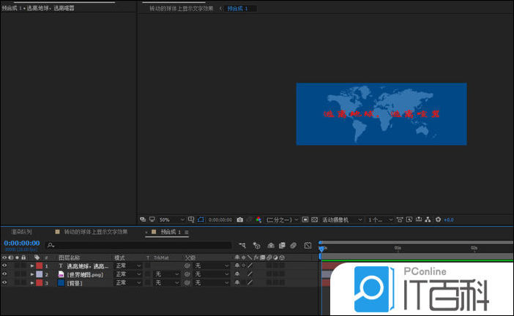Click the reset exposure icon in viewer

click(438, 219)
